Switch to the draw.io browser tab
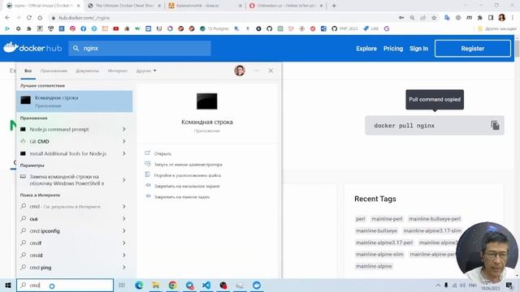 [206, 6]
